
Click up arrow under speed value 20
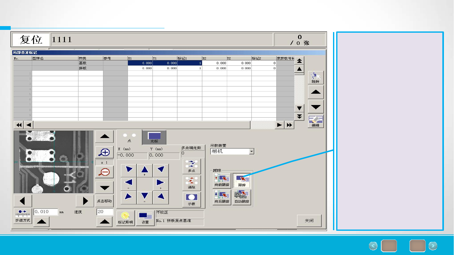click(105, 222)
